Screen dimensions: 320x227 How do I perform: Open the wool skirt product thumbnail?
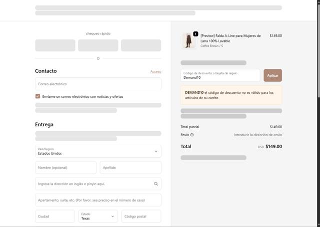188,41
